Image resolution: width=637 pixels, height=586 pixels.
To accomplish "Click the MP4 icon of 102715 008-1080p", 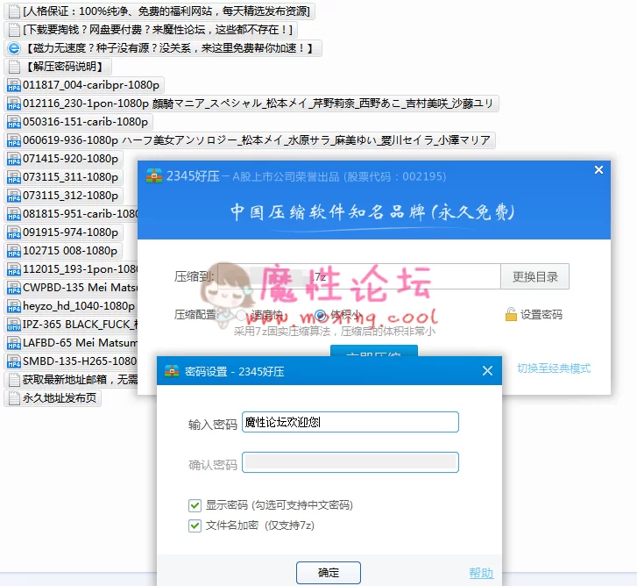I will (14, 251).
